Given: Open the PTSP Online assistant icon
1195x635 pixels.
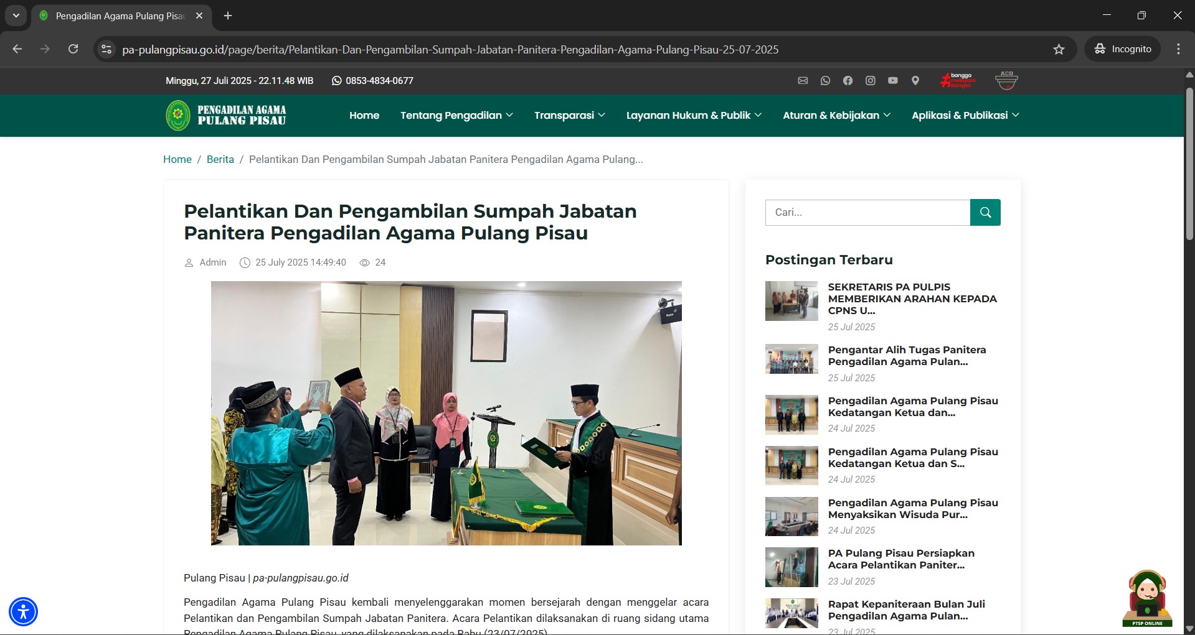Looking at the screenshot, I should 1147,598.
